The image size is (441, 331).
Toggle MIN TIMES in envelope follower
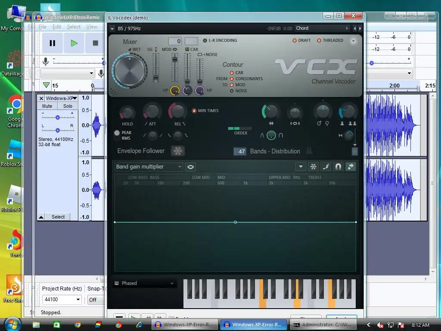[194, 111]
